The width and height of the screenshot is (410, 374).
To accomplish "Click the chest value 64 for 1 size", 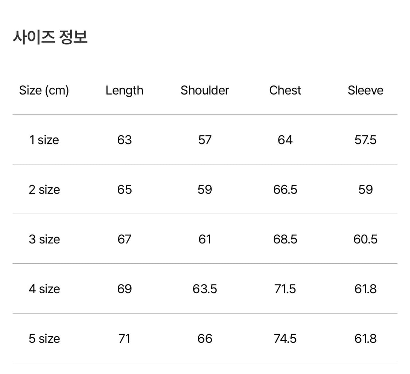I will (285, 140).
